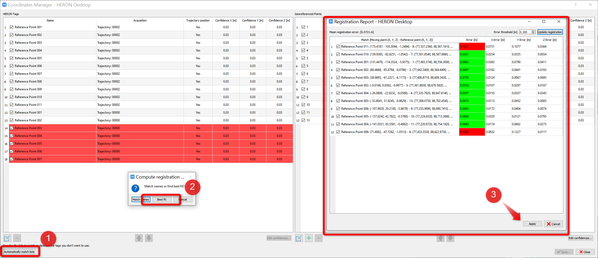Click remove (minus) icon under HERON Tags

(17, 238)
